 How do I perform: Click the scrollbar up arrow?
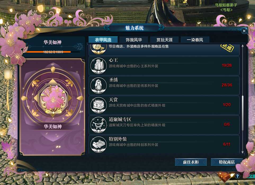pos(243,46)
